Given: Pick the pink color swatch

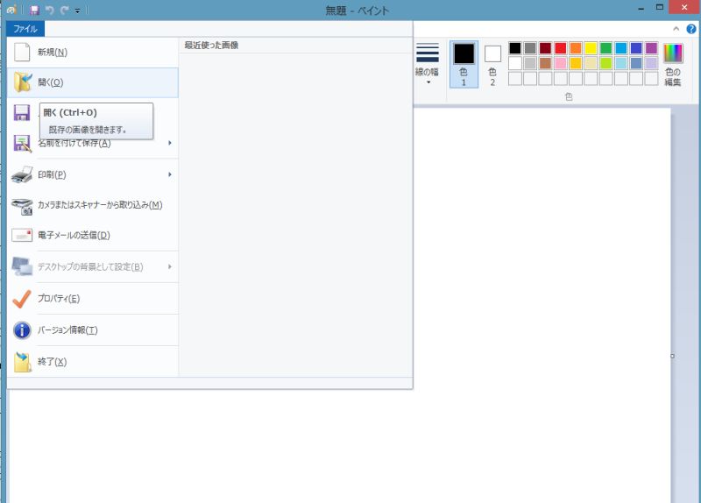Looking at the screenshot, I should [x=561, y=63].
